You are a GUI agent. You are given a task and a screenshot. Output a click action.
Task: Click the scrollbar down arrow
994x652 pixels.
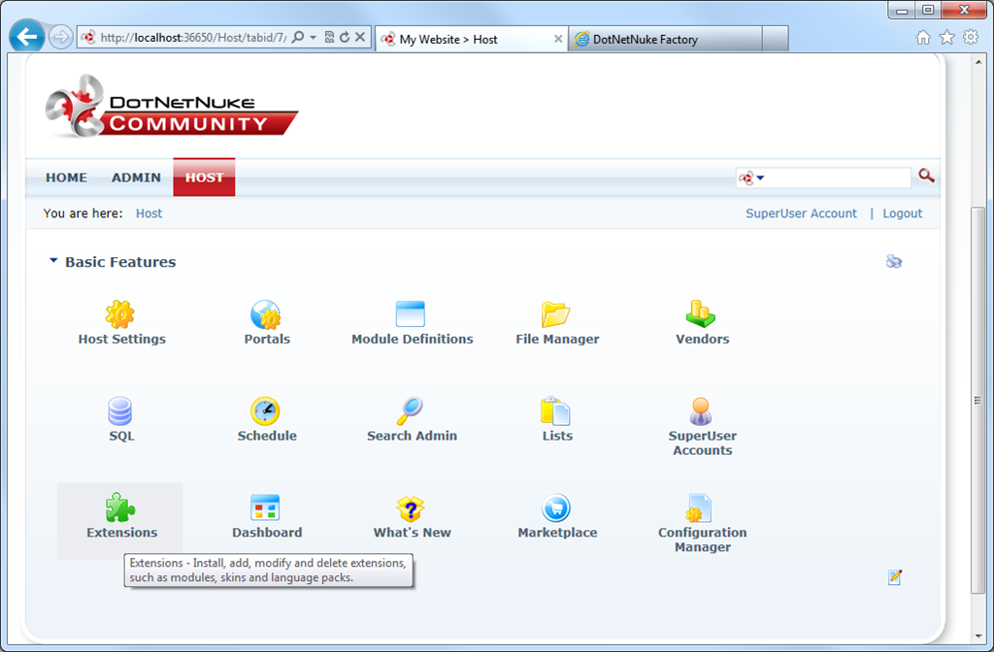[x=978, y=636]
